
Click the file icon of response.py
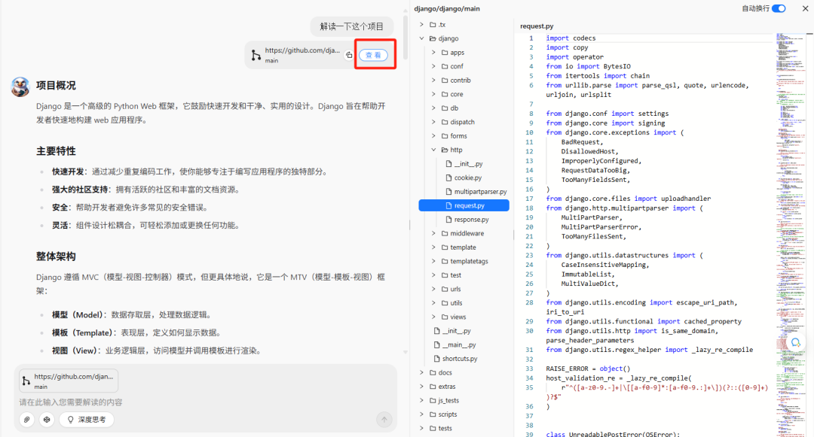[449, 220]
